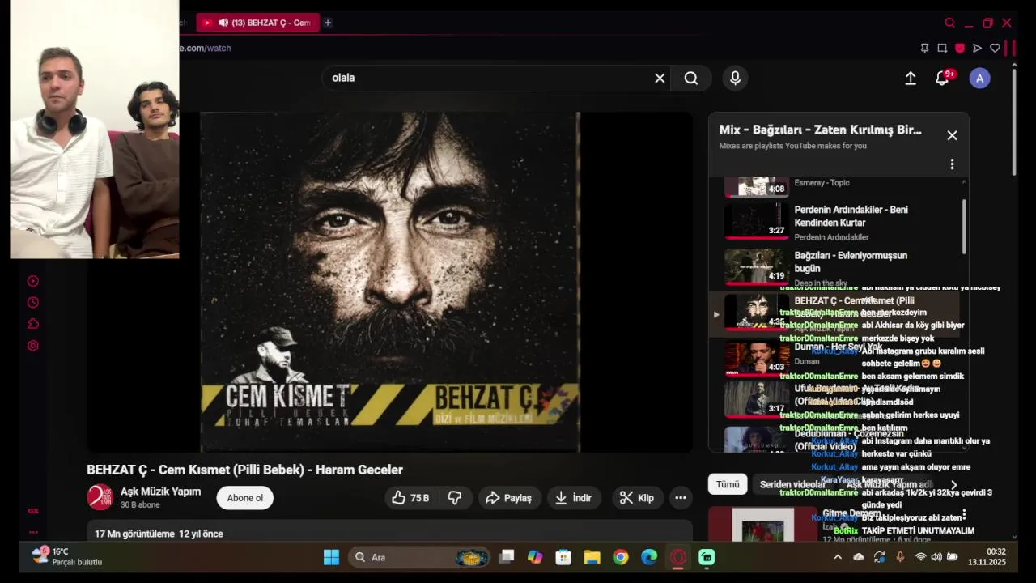Like the video with 75 B thumbs-up
This screenshot has height=583, width=1036.
coord(410,498)
